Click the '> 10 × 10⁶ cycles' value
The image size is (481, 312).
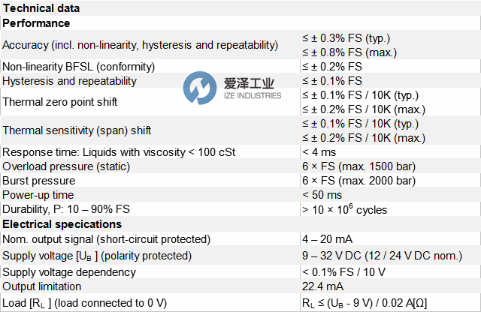[x=345, y=209]
